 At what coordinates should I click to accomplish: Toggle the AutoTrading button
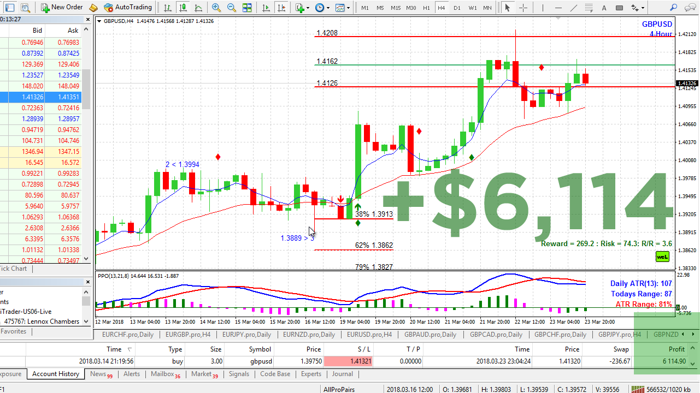[x=128, y=8]
